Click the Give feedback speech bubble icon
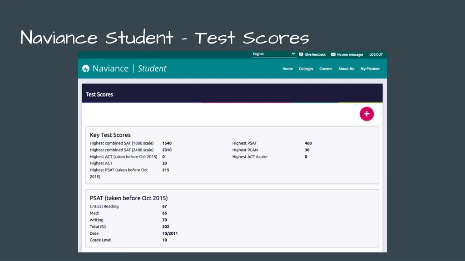Image resolution: width=465 pixels, height=261 pixels. [x=301, y=54]
